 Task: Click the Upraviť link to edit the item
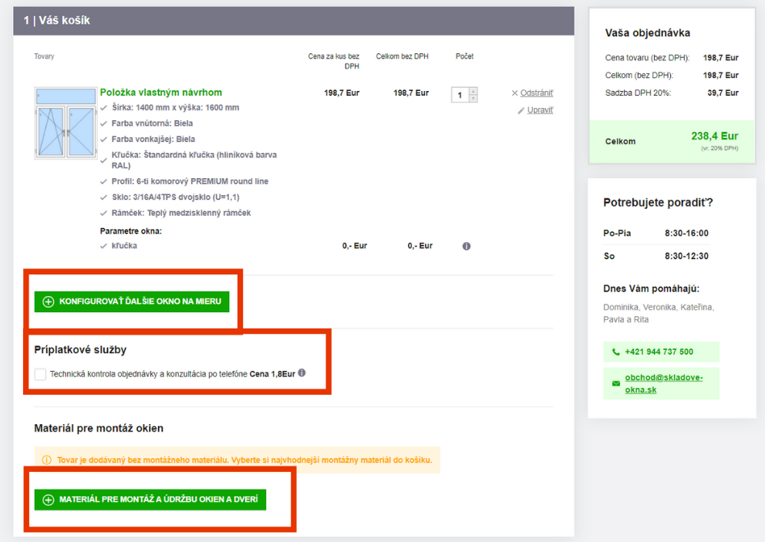540,110
